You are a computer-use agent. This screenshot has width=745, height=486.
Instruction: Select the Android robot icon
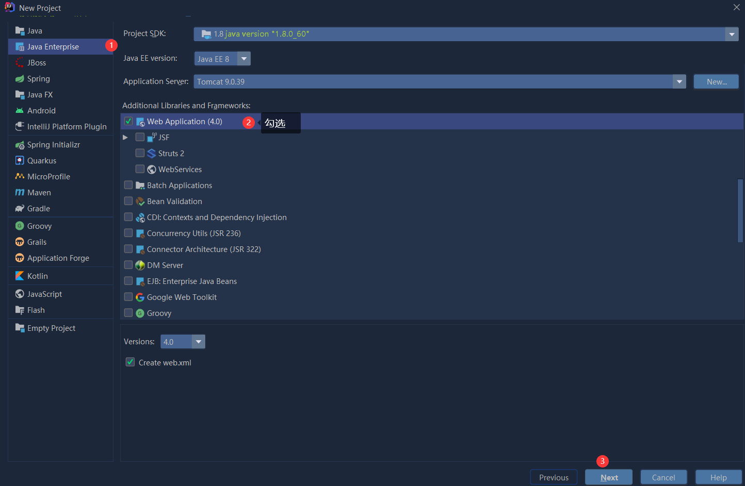coord(20,111)
